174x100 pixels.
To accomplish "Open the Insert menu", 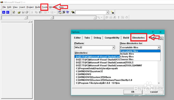I will pos(22,7).
